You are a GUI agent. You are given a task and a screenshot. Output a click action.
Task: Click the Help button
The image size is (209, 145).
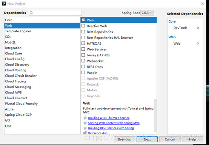pyautogui.click(x=192, y=139)
